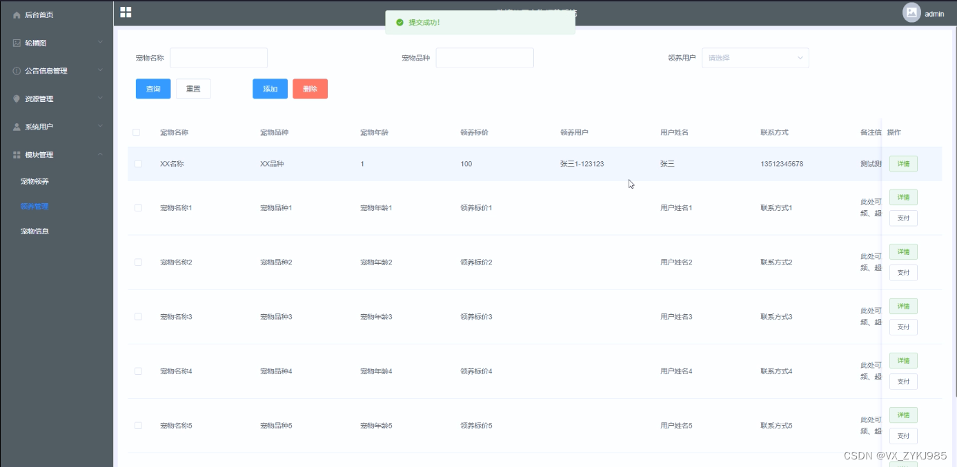This screenshot has height=467, width=957.
Task: Click the grid icon beside 模块管理
Action: pos(17,155)
